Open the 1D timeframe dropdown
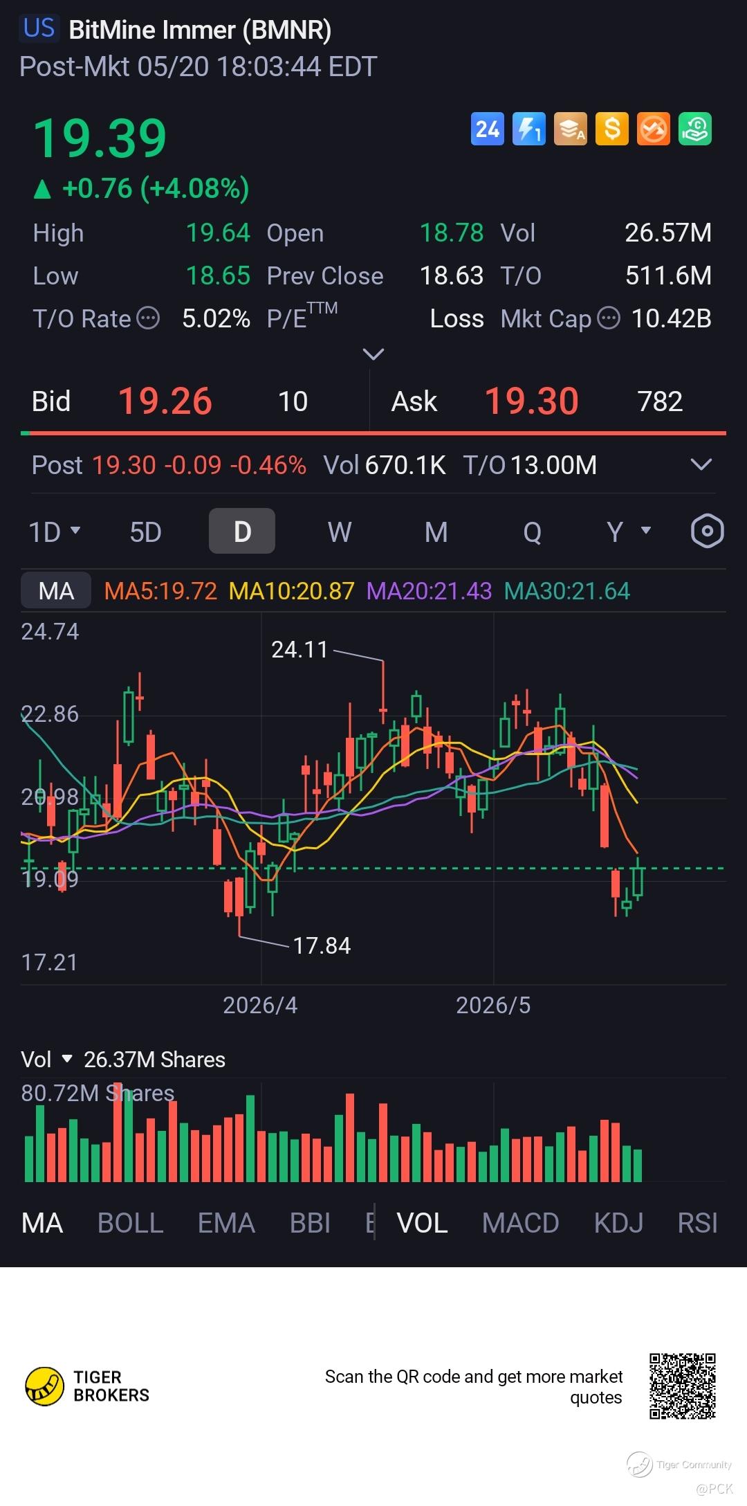The width and height of the screenshot is (747, 1506). (55, 532)
